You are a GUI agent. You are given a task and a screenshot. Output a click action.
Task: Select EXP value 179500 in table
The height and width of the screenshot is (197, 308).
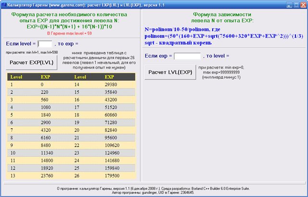click(112, 176)
